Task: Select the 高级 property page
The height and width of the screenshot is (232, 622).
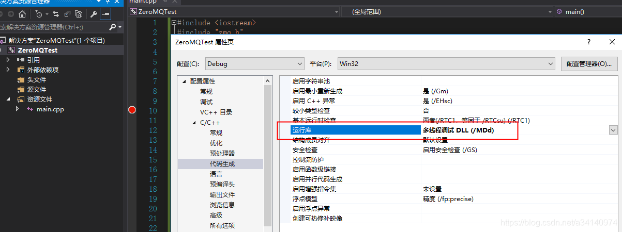Action: pyautogui.click(x=216, y=215)
